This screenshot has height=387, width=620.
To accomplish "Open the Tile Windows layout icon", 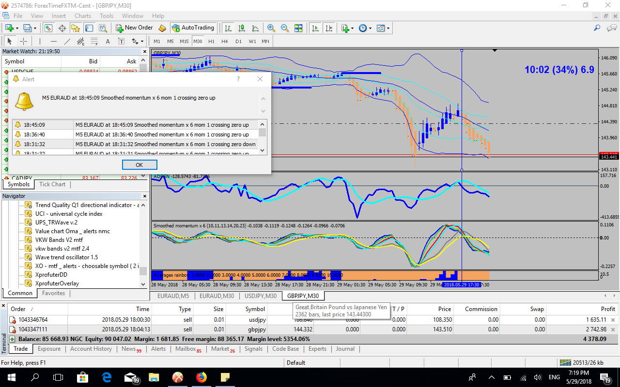I will coord(298,28).
